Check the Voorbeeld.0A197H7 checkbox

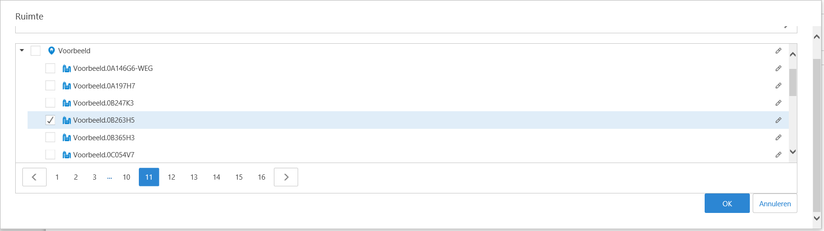pyautogui.click(x=50, y=86)
